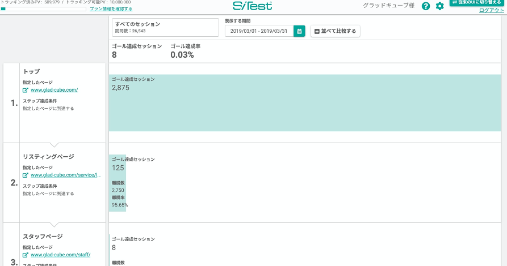Image resolution: width=507 pixels, height=266 pixels.
Task: Open the www.glad-cube.com/ top page link
Action: point(54,90)
